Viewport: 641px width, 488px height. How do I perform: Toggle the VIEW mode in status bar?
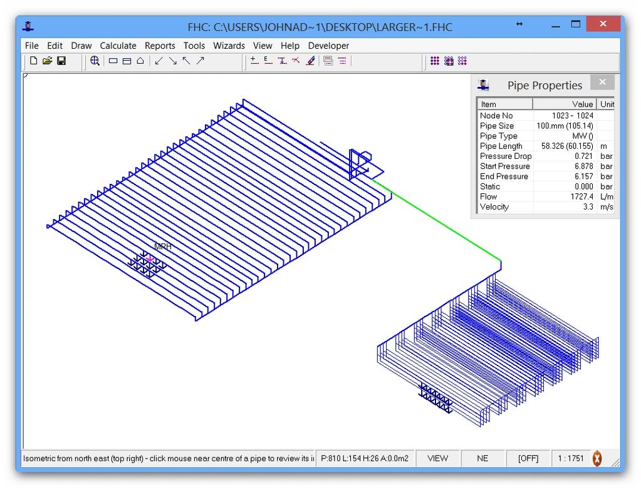[x=437, y=458]
